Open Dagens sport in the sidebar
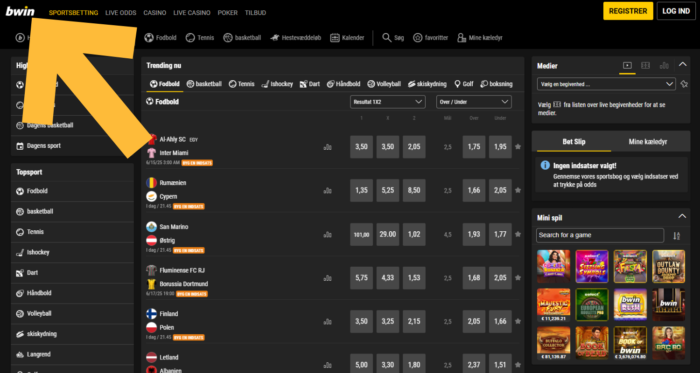This screenshot has width=700, height=373. pyautogui.click(x=72, y=146)
